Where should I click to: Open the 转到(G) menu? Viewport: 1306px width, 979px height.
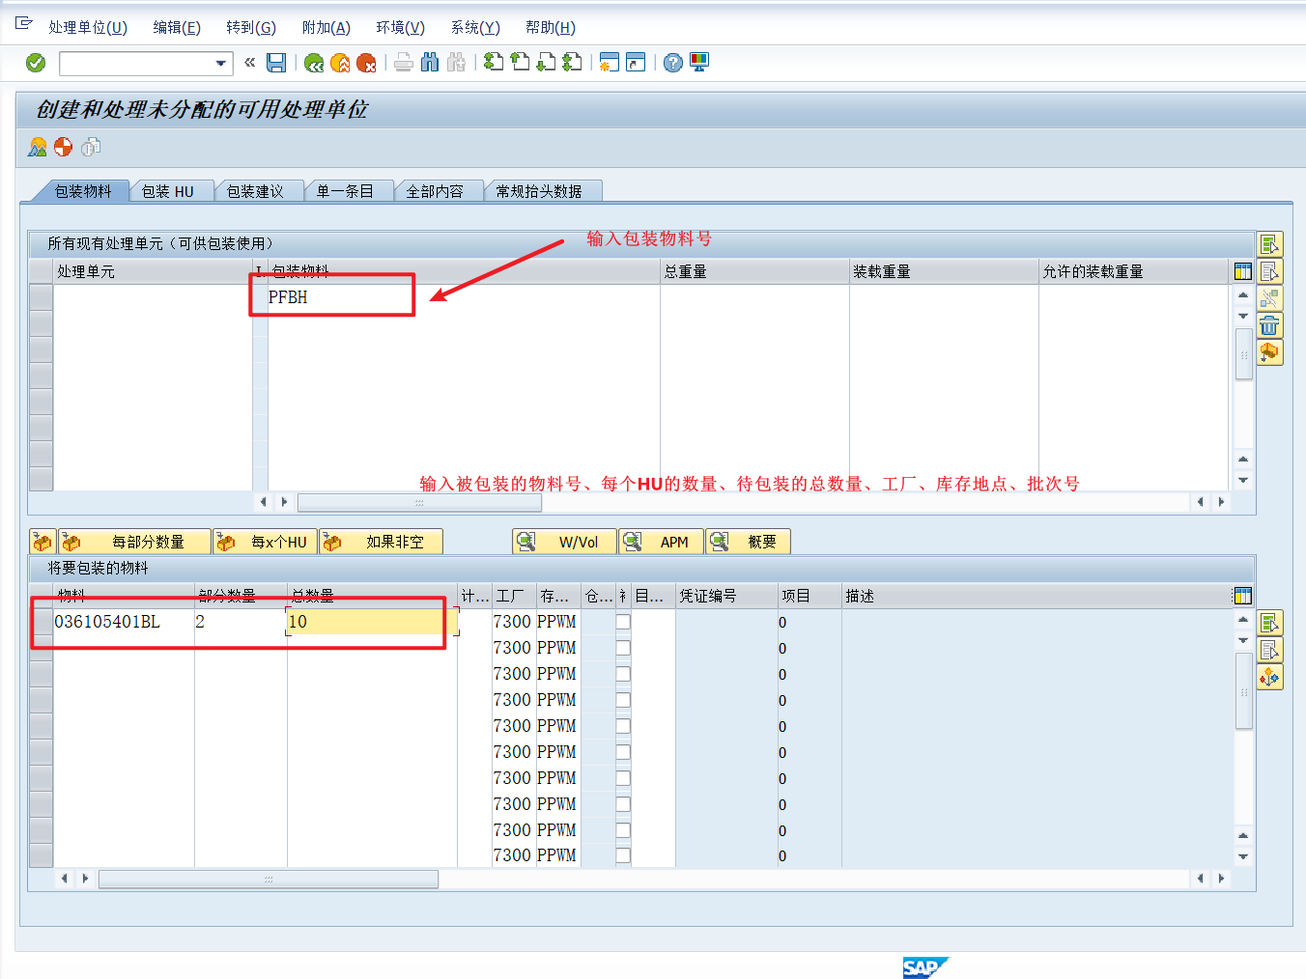(x=251, y=27)
